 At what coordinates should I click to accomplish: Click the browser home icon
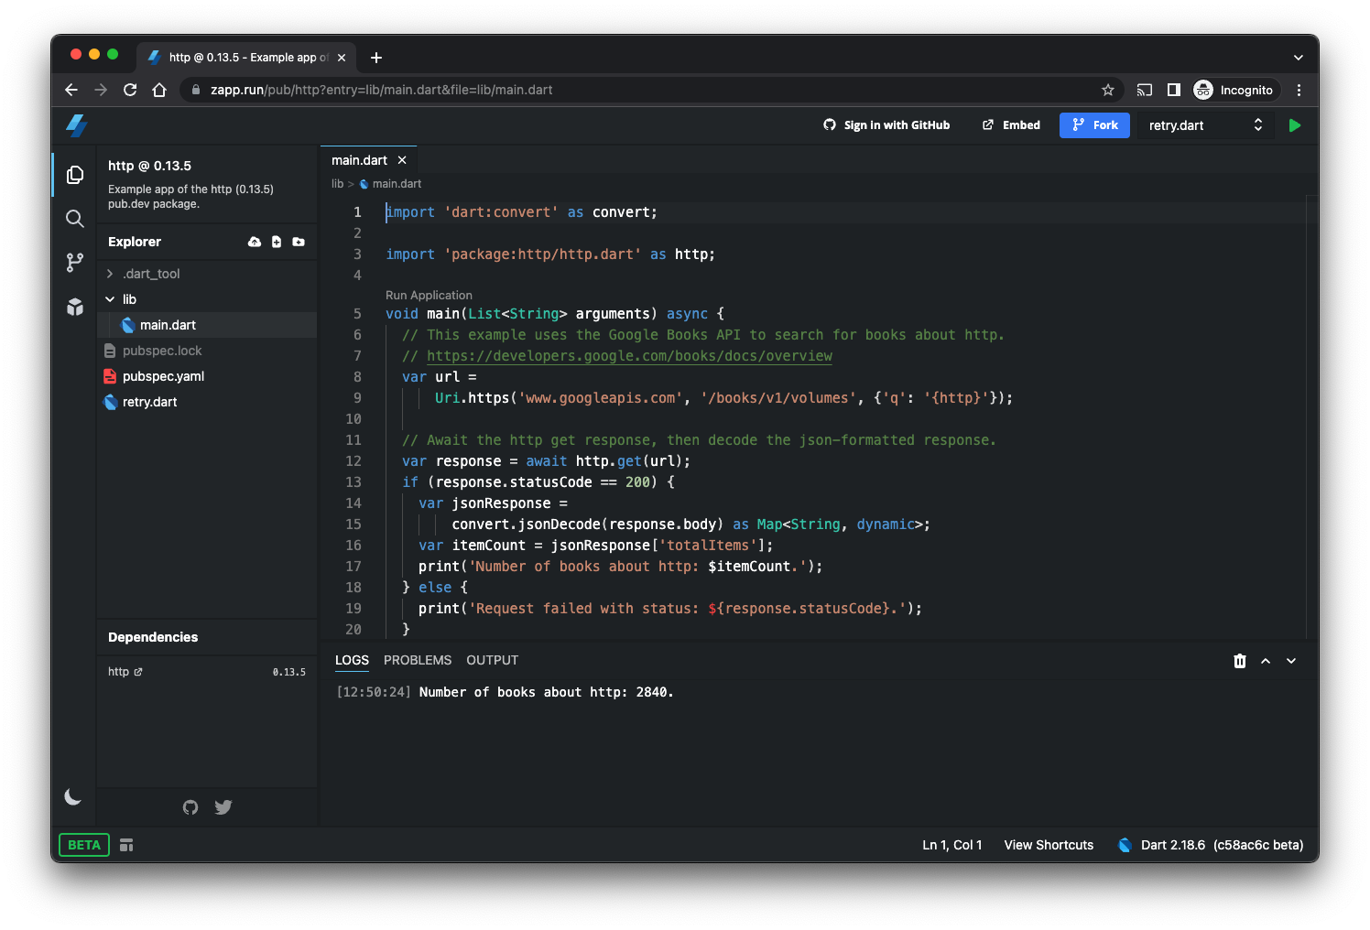(159, 90)
